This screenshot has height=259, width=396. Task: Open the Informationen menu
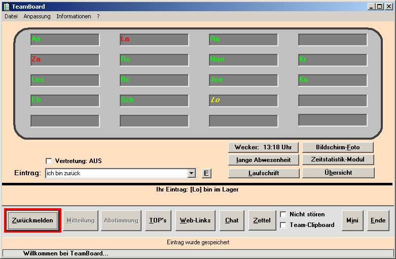pos(74,16)
